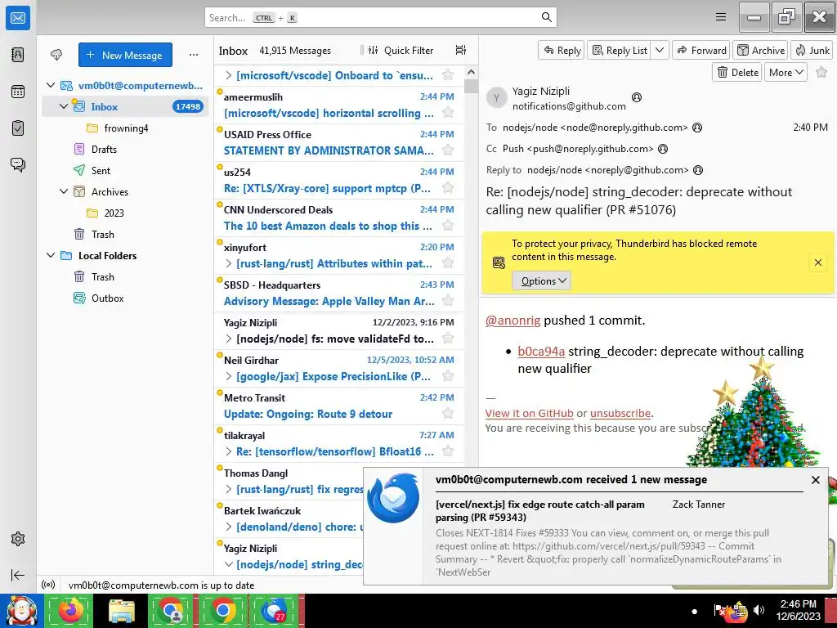
Task: Open the Sent folder
Action: click(x=101, y=170)
